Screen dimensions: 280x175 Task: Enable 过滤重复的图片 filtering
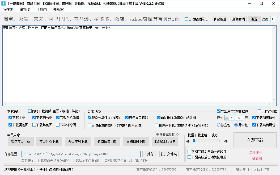[x=90, y=125]
